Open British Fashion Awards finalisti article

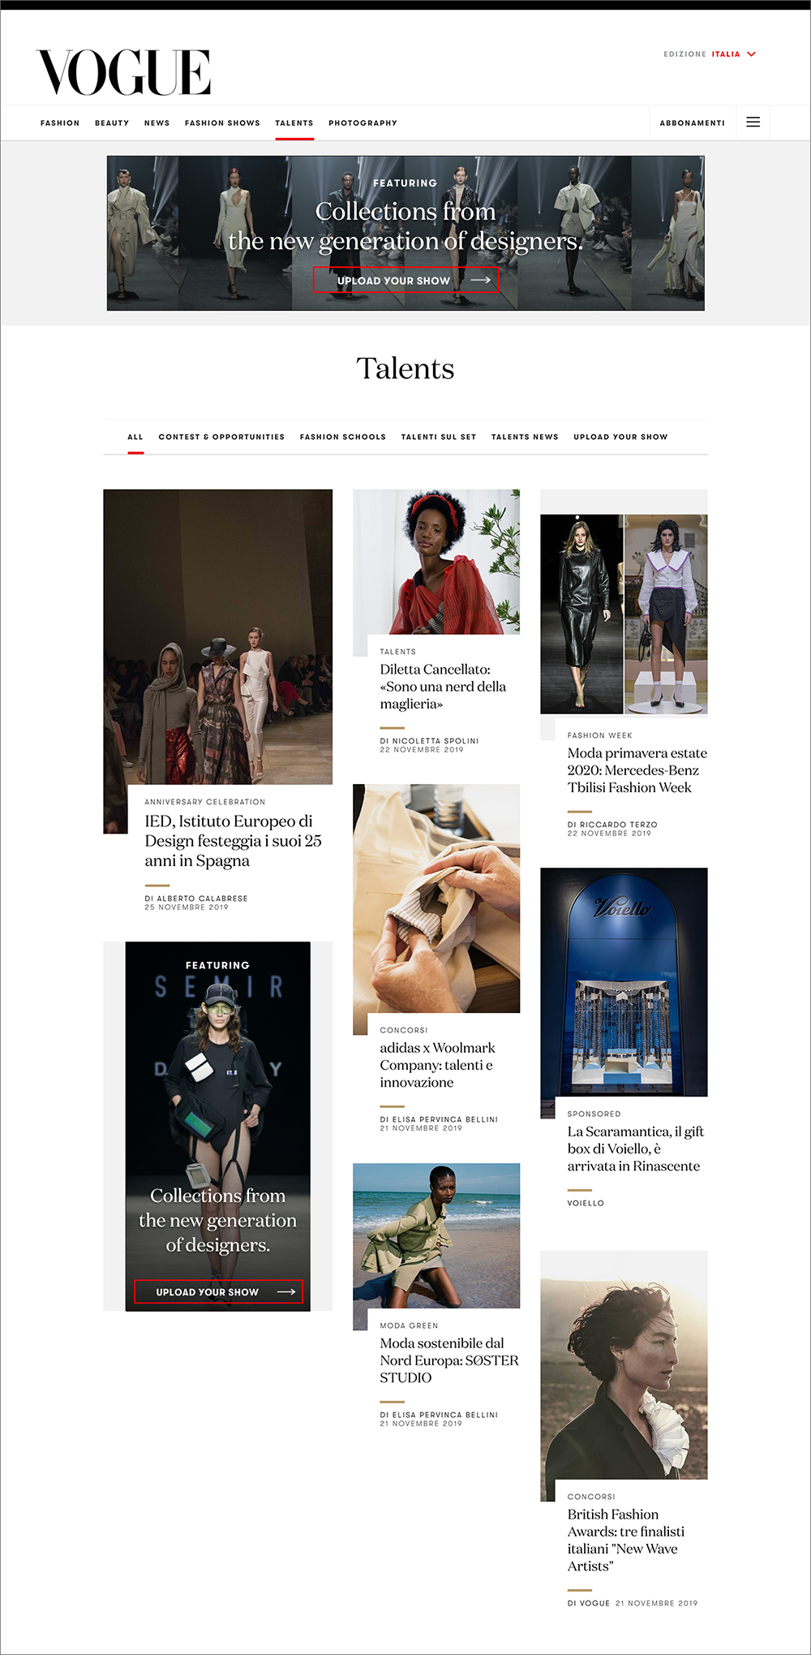point(626,1541)
